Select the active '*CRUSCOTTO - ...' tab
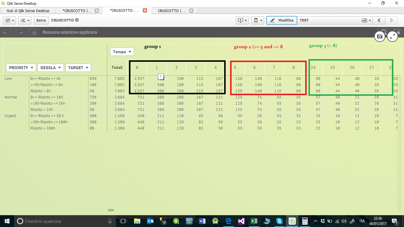This screenshot has height=227, width=404. [125, 10]
